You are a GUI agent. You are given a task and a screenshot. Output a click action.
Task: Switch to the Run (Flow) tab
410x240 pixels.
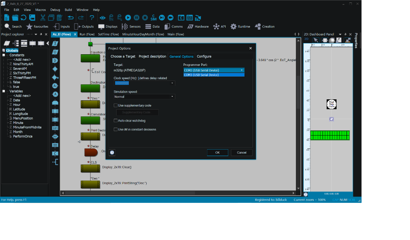point(87,34)
